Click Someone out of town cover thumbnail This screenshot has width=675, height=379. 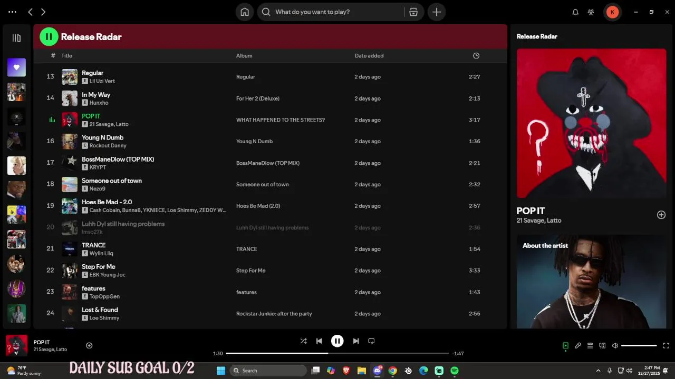(70, 184)
